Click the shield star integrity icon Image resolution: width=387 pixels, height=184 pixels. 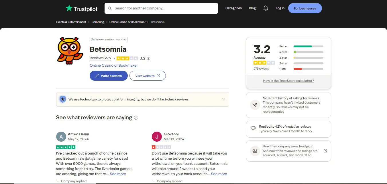(62, 99)
